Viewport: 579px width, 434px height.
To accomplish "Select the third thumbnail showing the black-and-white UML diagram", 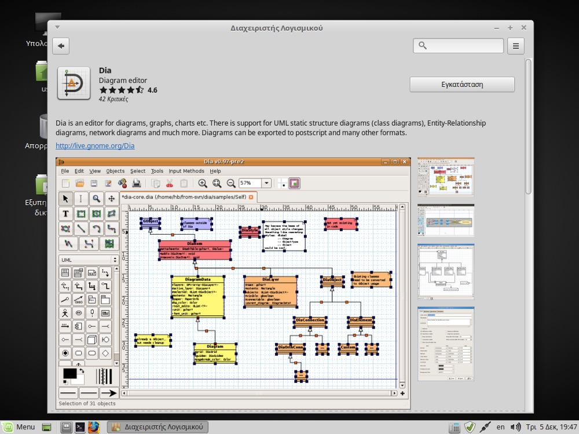I will (x=446, y=272).
